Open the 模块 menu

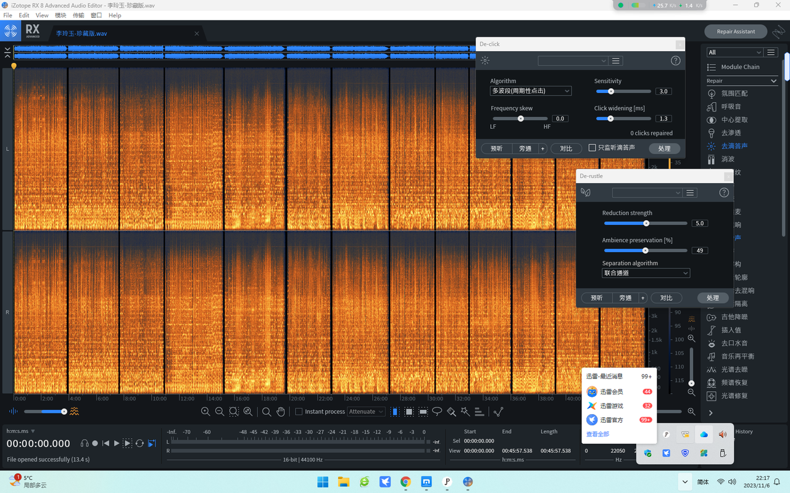(60, 15)
